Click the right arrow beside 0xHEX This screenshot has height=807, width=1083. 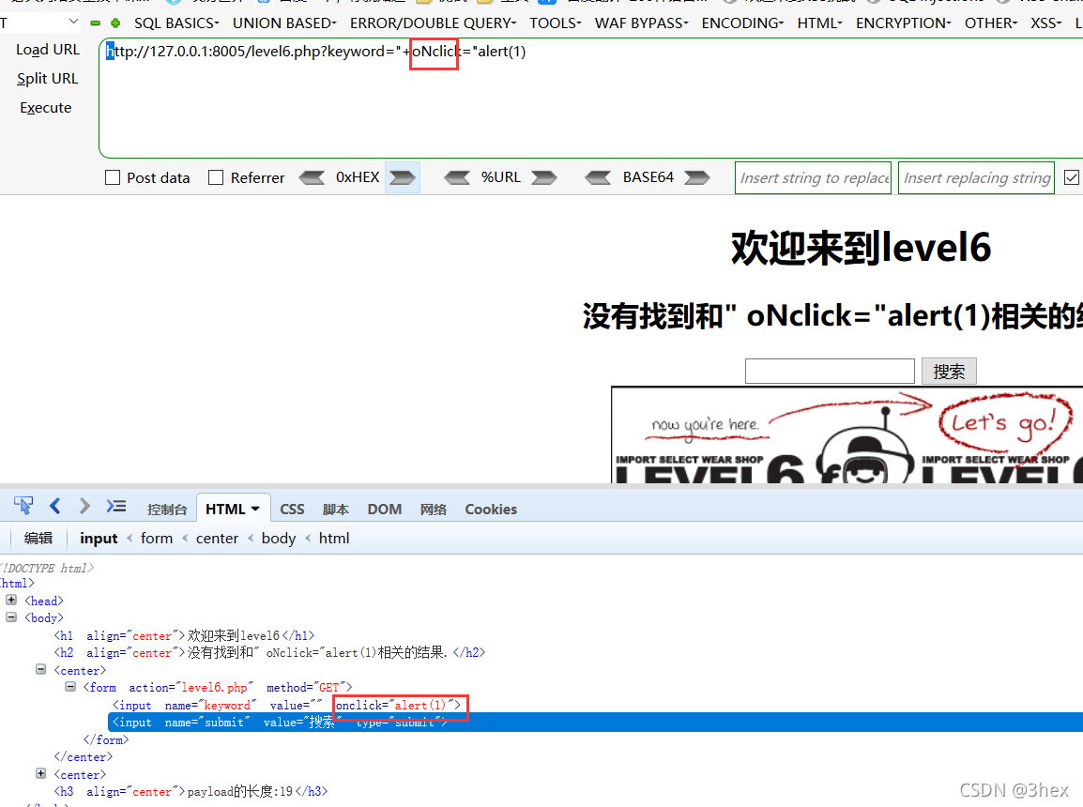coord(402,177)
